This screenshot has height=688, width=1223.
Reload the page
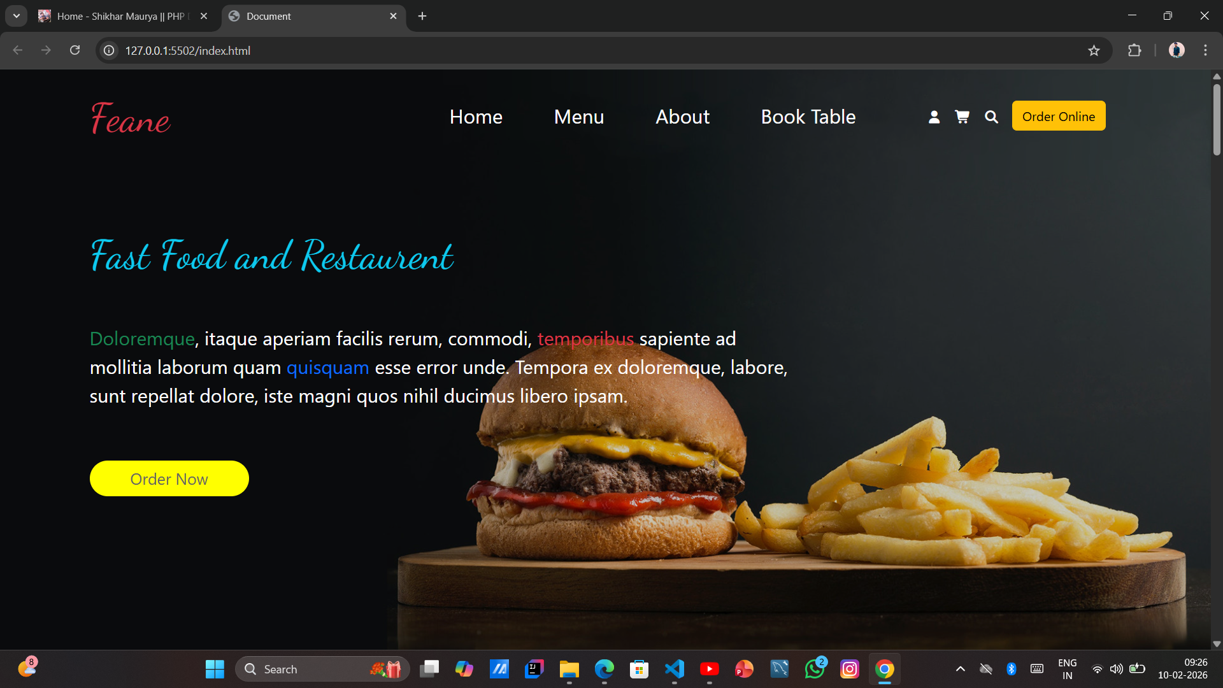click(x=75, y=50)
